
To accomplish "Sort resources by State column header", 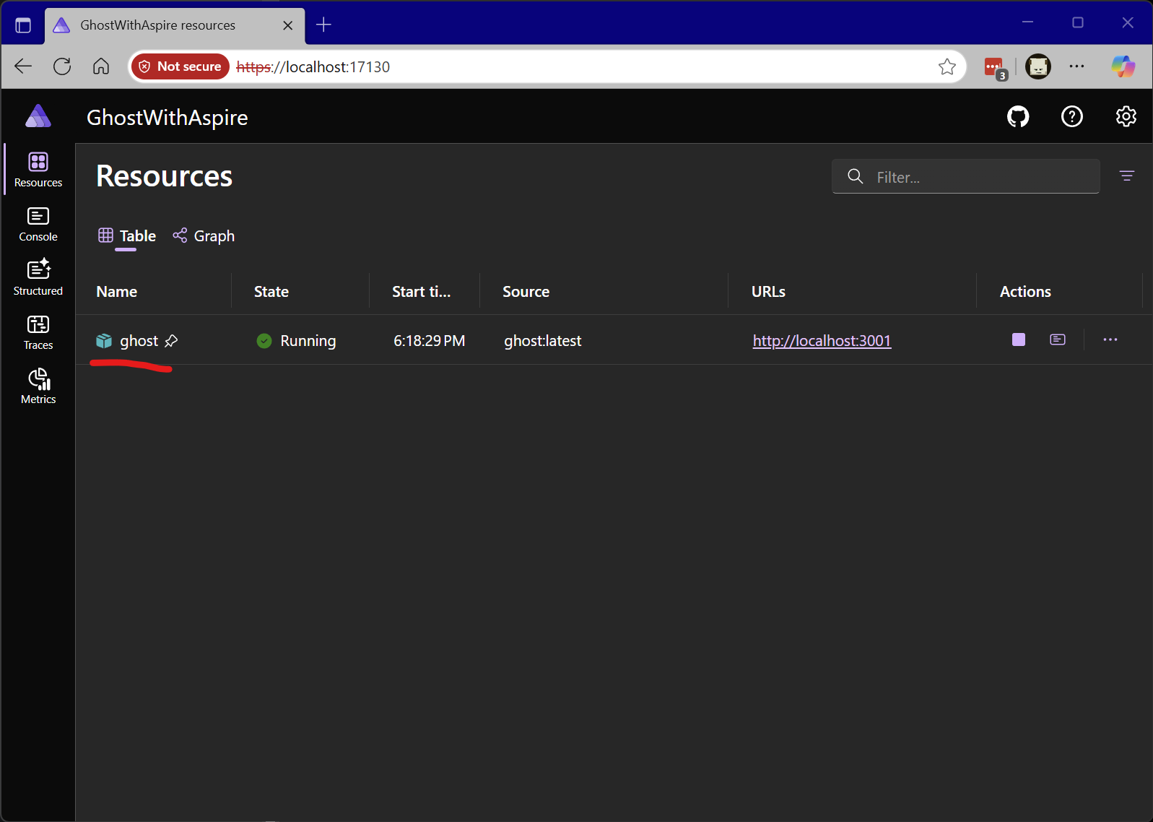I will [x=271, y=292].
